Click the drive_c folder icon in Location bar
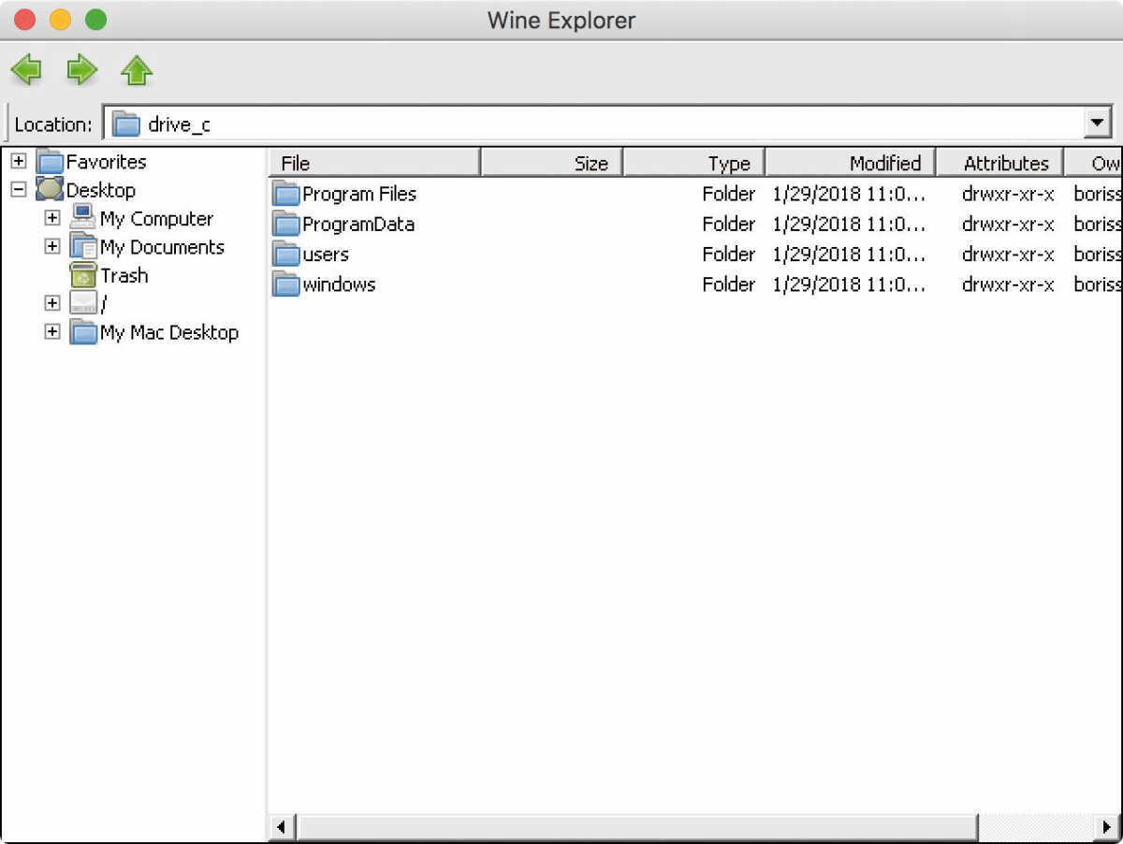 pos(125,124)
